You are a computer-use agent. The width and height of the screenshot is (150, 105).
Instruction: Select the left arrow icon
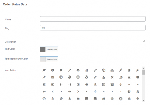[x=44, y=91]
